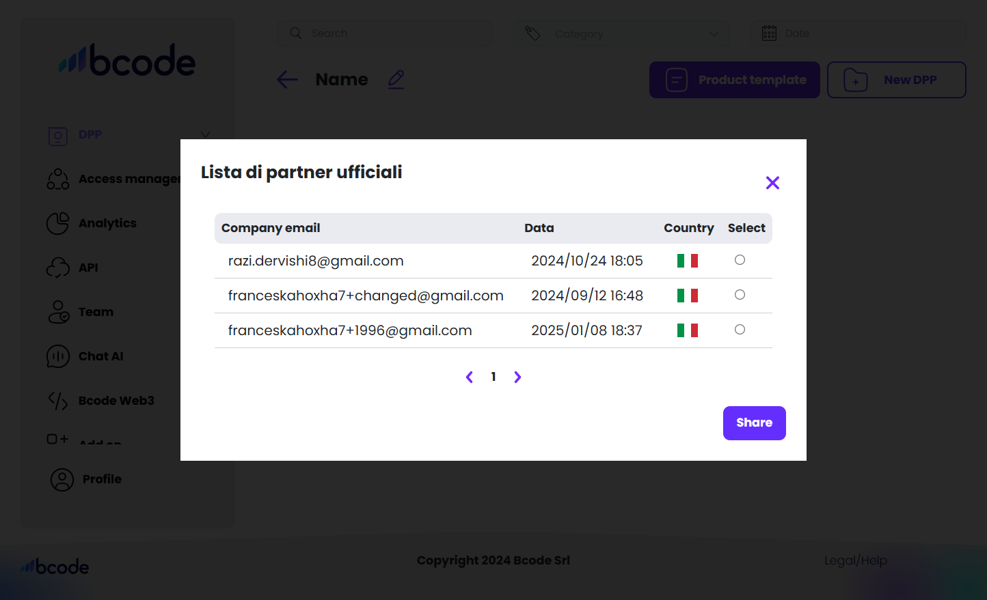Collapse the DPP sidebar chevron
The width and height of the screenshot is (987, 600).
[x=205, y=134]
